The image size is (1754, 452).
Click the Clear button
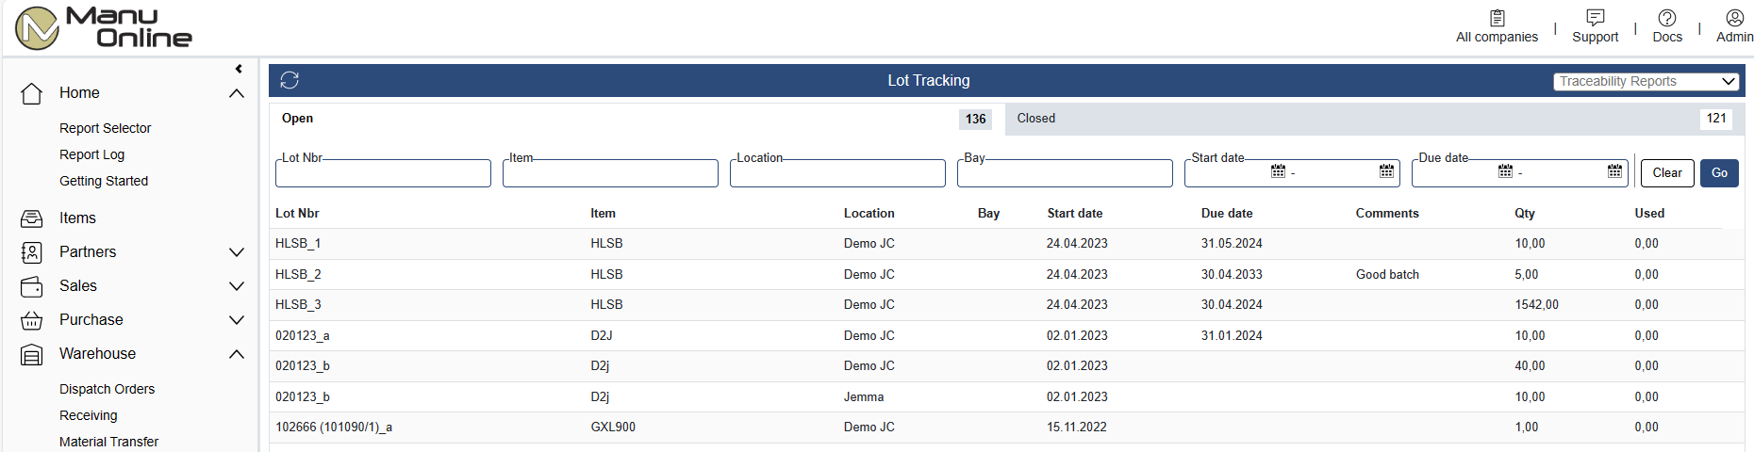click(x=1667, y=173)
